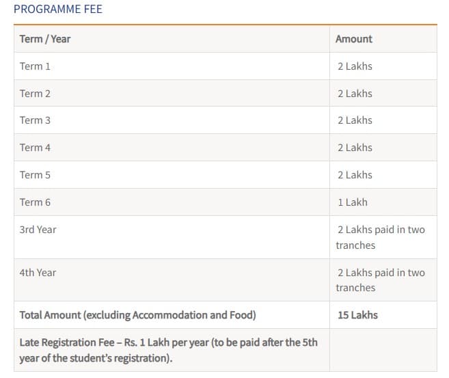The height and width of the screenshot is (378, 449).
Task: Click the Term 4 row label
Action: (35, 148)
